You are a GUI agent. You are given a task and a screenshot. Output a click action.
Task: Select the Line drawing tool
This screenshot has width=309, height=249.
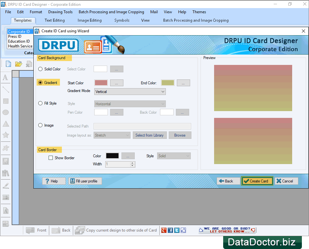point(6,89)
